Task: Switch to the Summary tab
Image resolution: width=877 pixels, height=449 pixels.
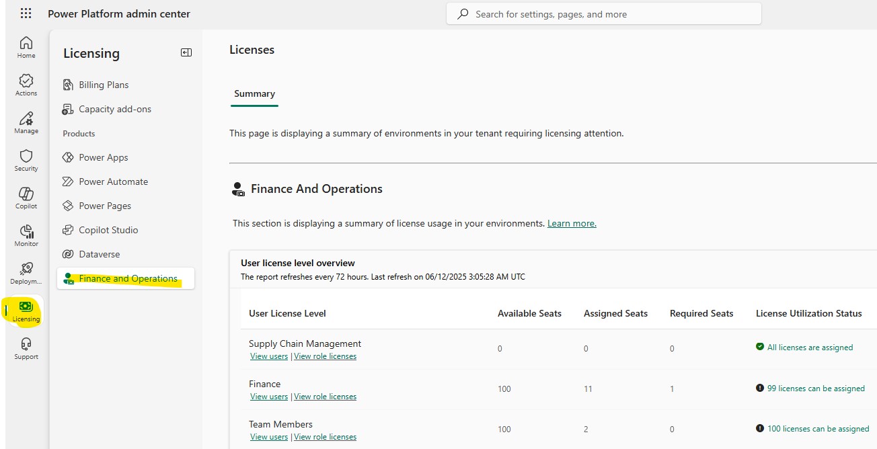Action: click(254, 94)
